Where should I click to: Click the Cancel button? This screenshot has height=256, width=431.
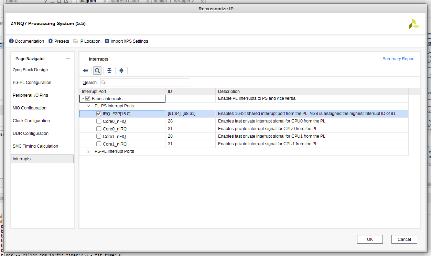tap(404, 239)
